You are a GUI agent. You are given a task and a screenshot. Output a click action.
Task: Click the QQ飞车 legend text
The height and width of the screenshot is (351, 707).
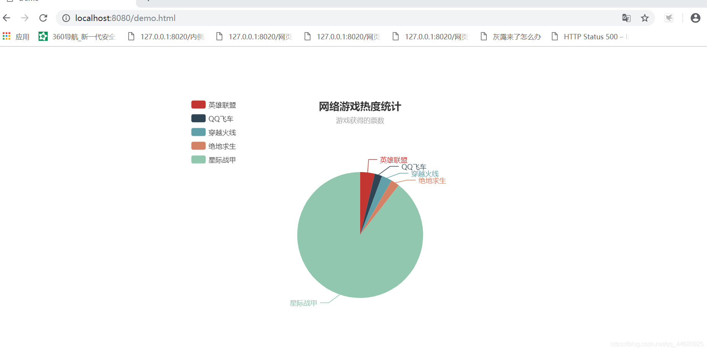pyautogui.click(x=221, y=119)
